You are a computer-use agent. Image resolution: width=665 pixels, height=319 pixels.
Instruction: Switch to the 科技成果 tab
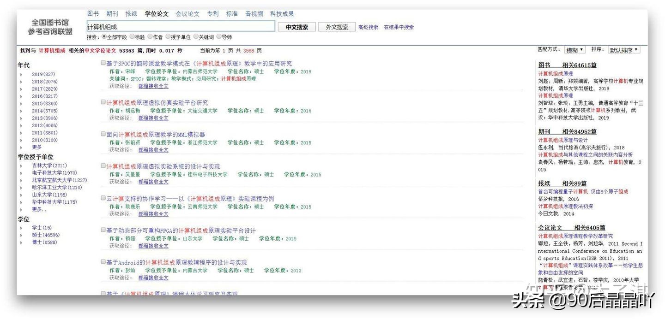[282, 13]
